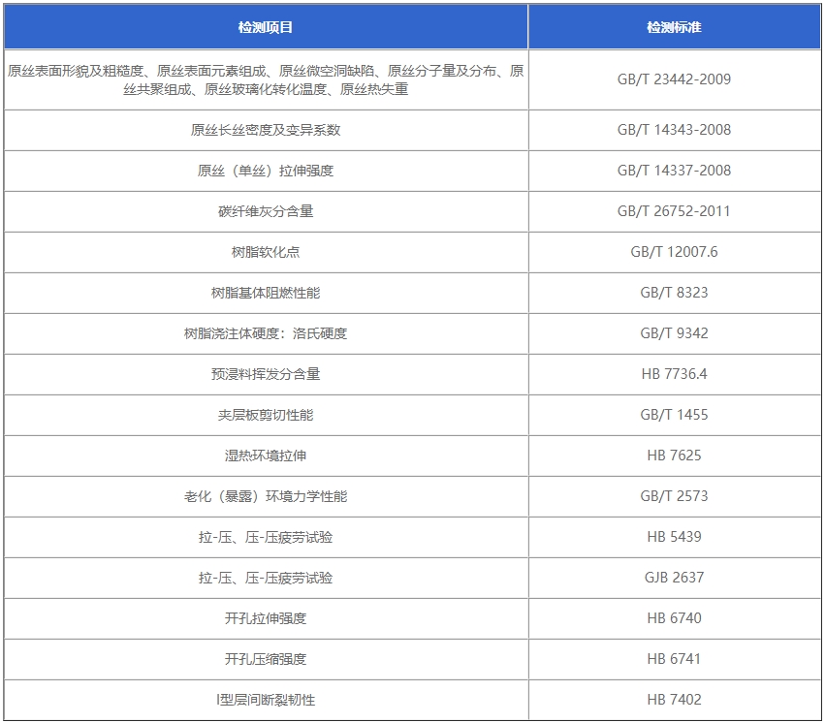Select the 碳纤维灰分含量 cell

pyautogui.click(x=266, y=211)
